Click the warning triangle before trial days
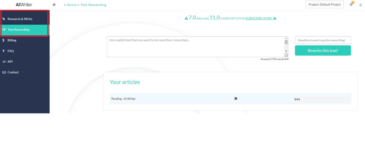The width and height of the screenshot is (365, 144). point(186,18)
